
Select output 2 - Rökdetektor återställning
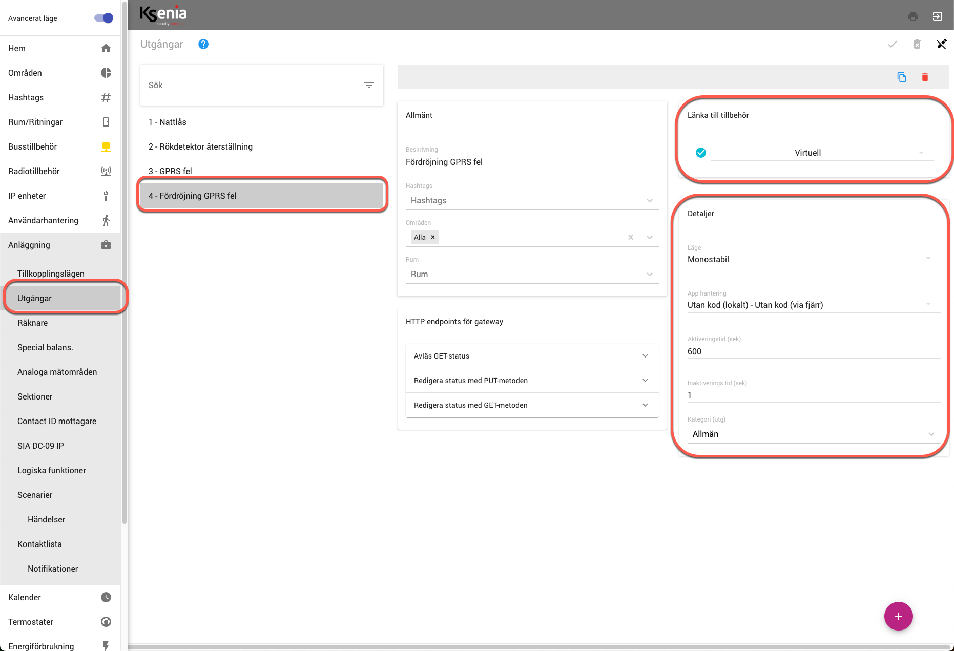click(x=200, y=146)
